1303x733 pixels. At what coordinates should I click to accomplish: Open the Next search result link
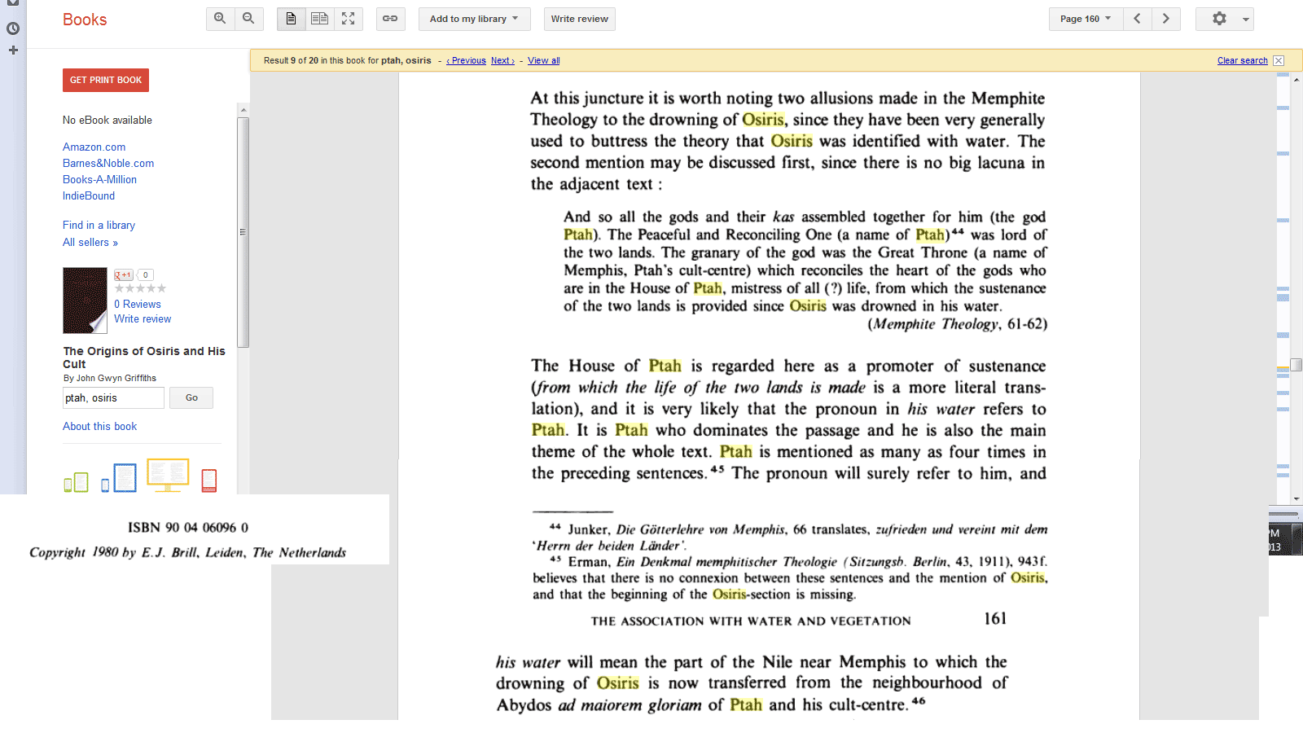(502, 60)
